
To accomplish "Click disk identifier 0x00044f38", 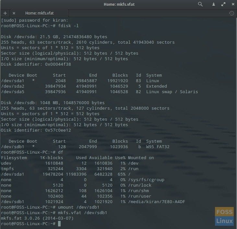I will pyautogui.click(x=58, y=64).
